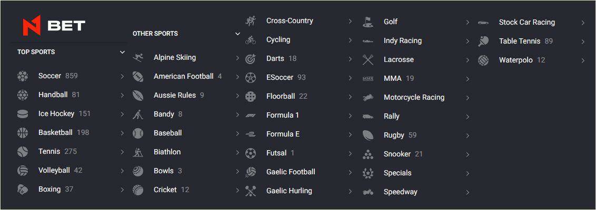Open the Cricket betting link
596x210 pixels.
coord(185,190)
